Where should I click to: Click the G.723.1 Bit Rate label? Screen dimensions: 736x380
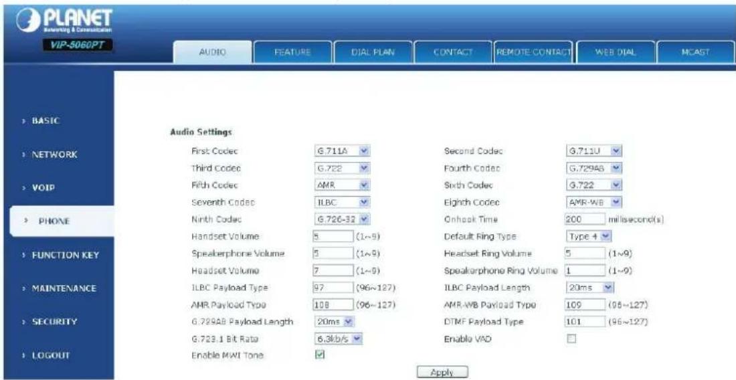pos(225,339)
